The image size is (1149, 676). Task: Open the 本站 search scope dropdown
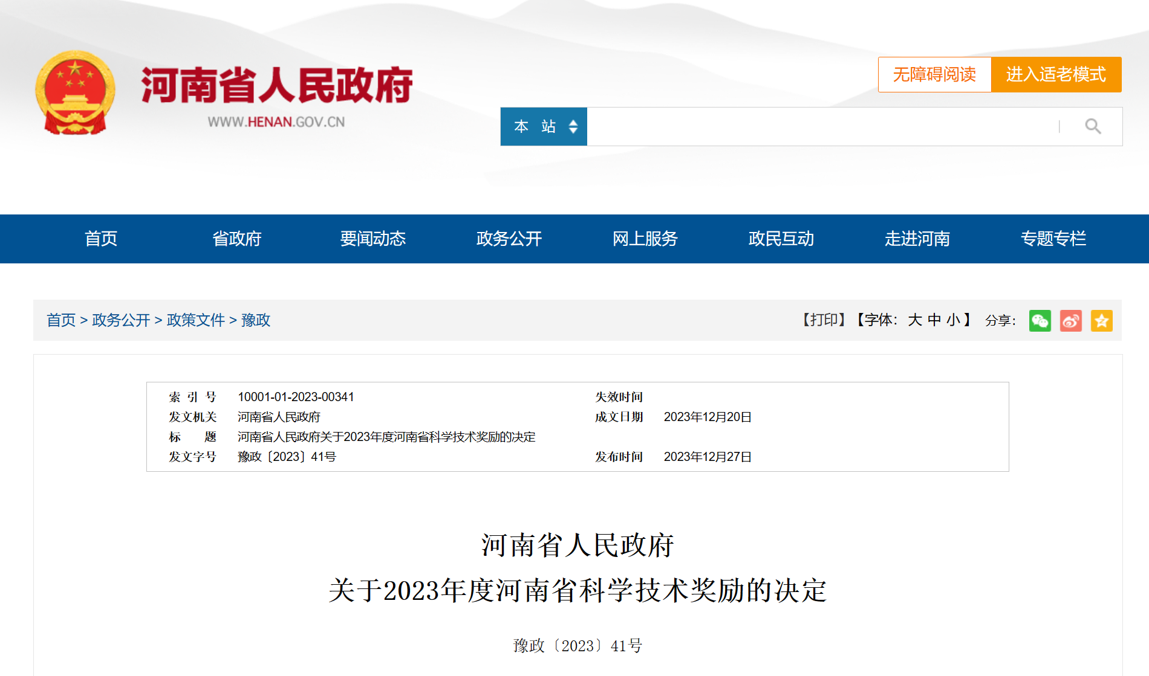(x=544, y=126)
